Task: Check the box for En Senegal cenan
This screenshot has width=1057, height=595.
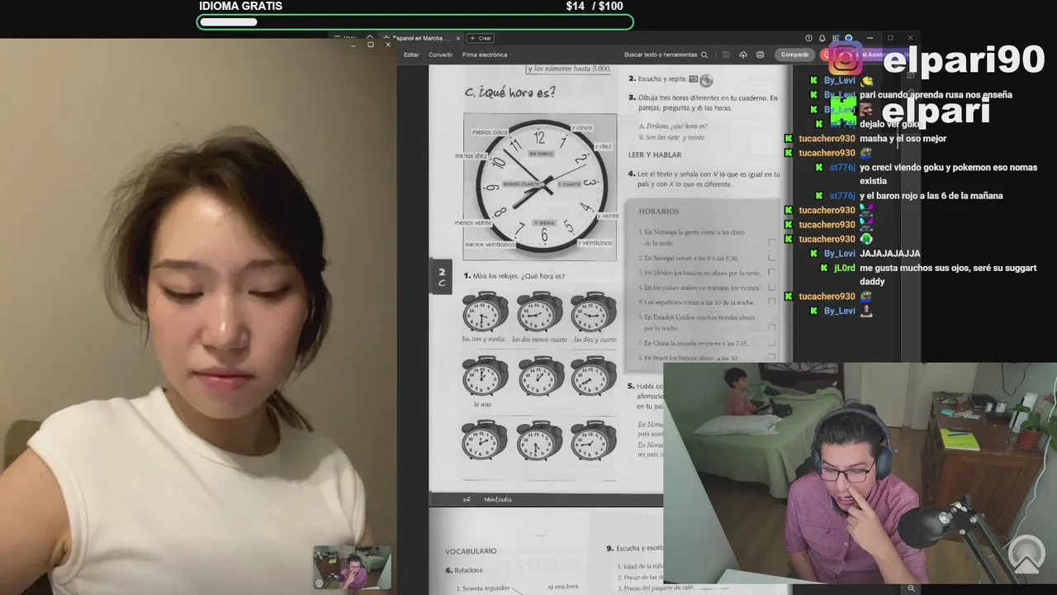Action: 771,258
